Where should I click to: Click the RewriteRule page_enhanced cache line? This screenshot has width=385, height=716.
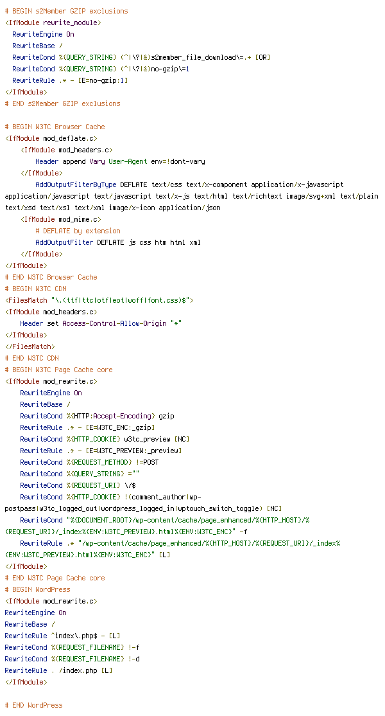(x=180, y=543)
